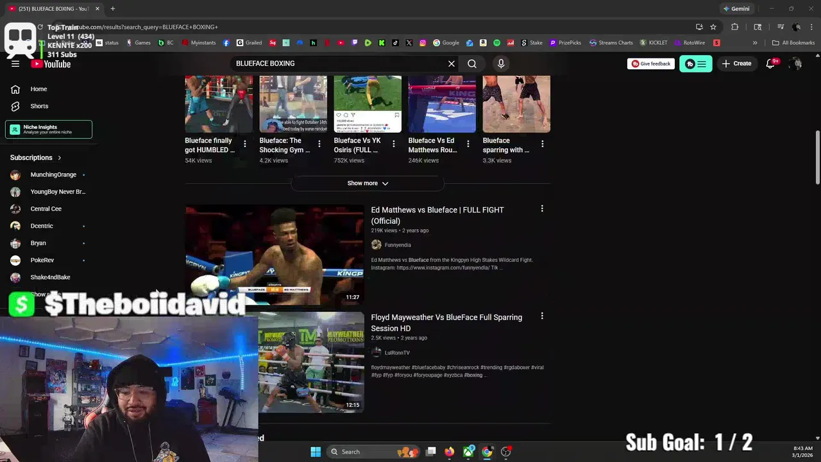Open options for 'Blueface: The Shocking Gym' short

pyautogui.click(x=319, y=144)
